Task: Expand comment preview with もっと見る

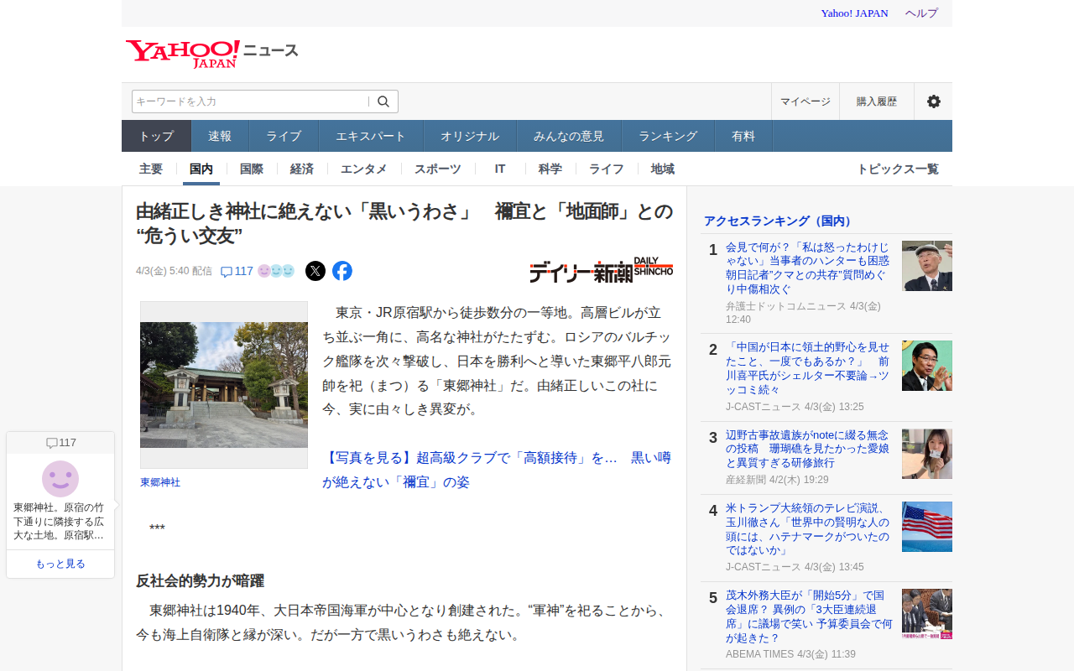Action: point(60,564)
